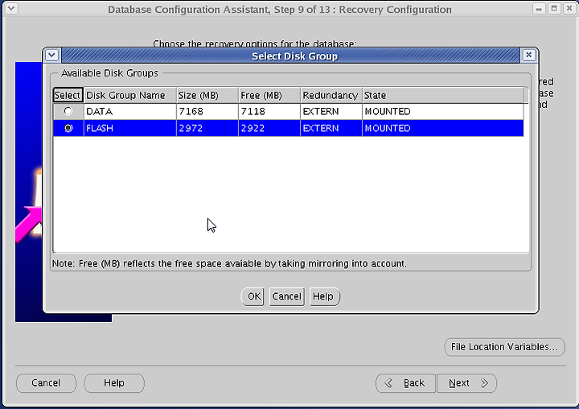
Task: Click the FLASH disk group name cell
Action: click(x=130, y=128)
